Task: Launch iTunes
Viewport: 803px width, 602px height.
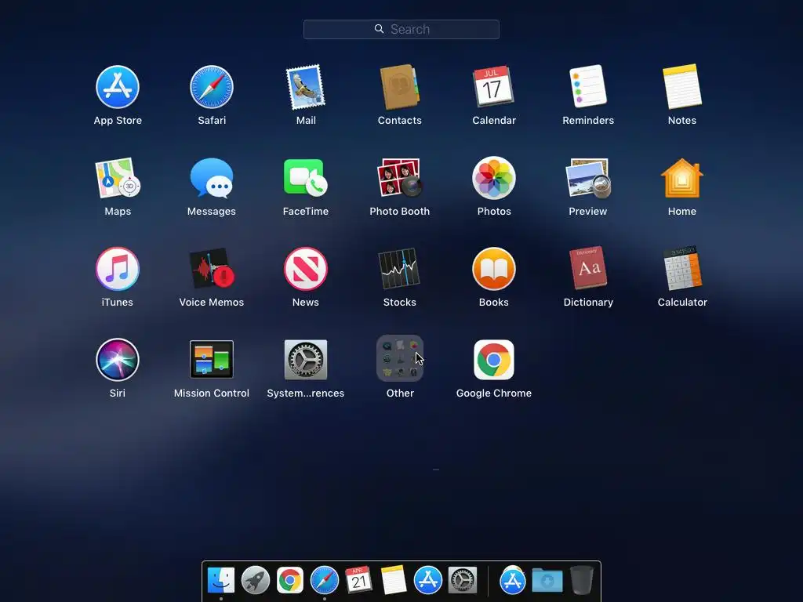Action: tap(118, 269)
